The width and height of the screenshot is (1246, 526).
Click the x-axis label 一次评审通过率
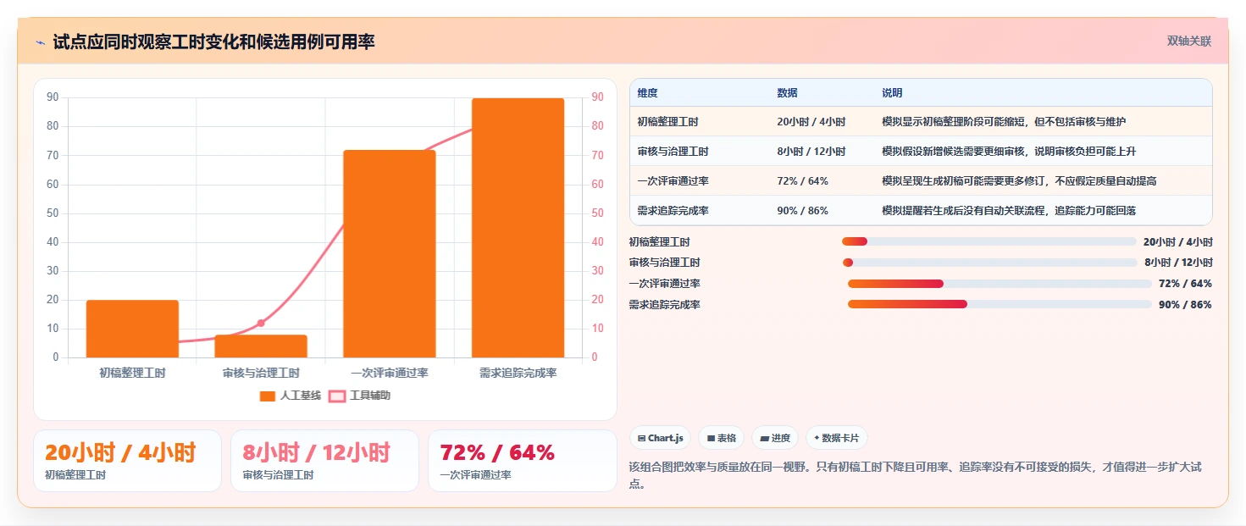(390, 373)
